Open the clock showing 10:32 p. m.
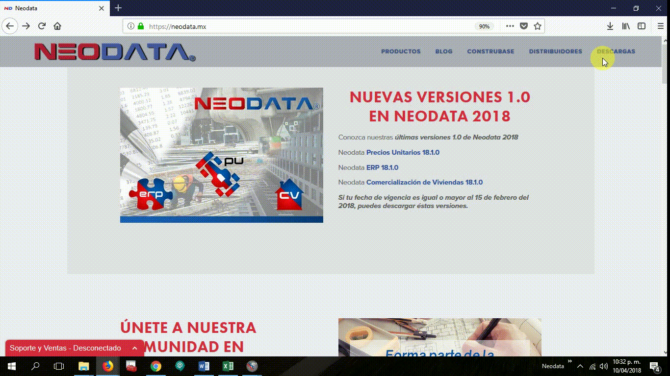 (627, 366)
